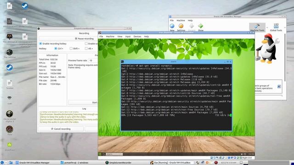
Task: Open Input menu of Slax VM window
Action: click(x=128, y=37)
